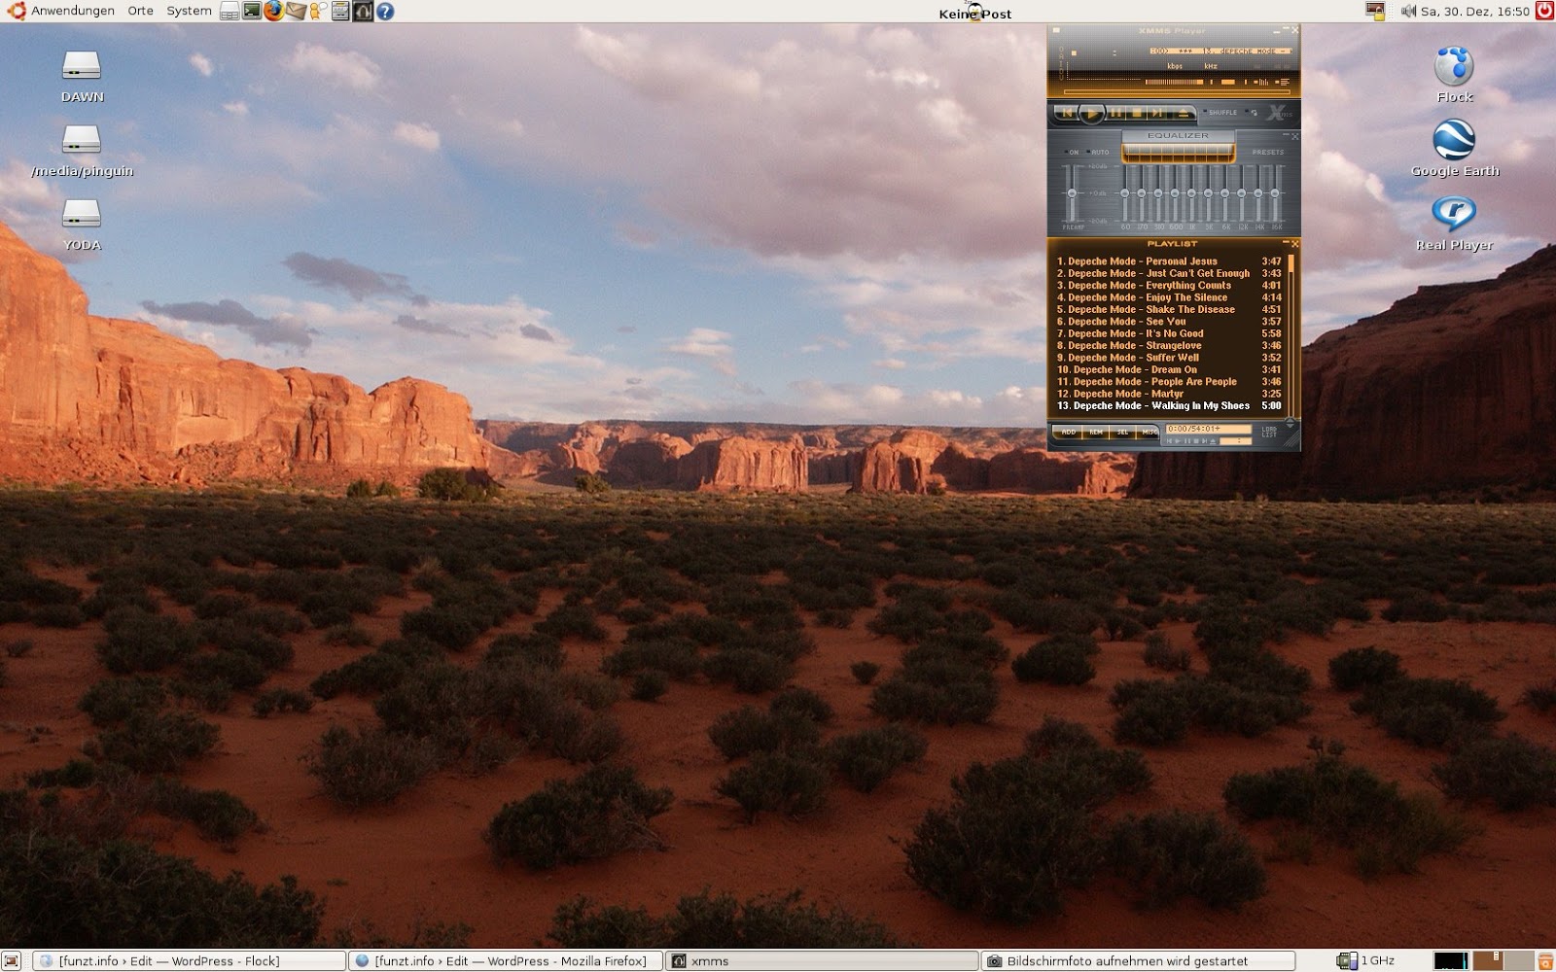This screenshot has height=972, width=1556.
Task: Click the Eject button in XMMS
Action: [1184, 114]
